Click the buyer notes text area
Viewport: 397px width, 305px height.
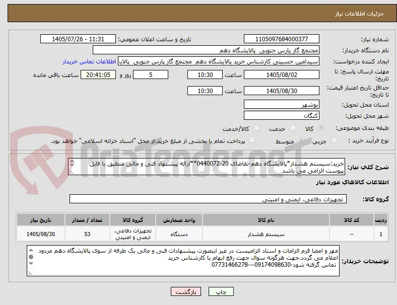click(x=183, y=261)
